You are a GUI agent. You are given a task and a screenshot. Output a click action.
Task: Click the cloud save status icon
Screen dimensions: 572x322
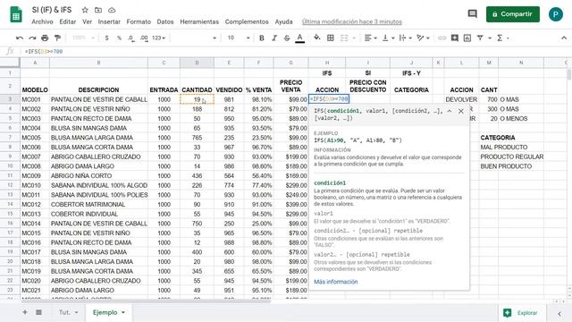point(112,10)
